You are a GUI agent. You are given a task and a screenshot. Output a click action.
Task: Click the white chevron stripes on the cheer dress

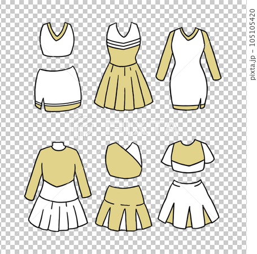point(124,44)
